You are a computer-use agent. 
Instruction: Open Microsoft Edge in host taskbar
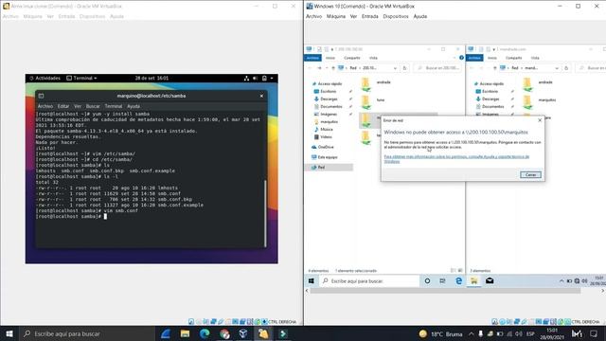[x=205, y=333]
